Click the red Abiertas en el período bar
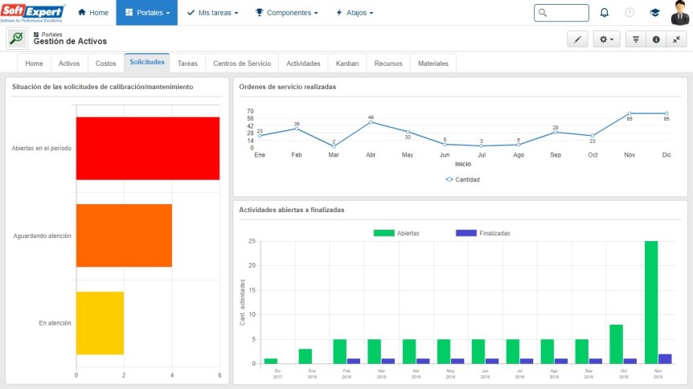693x389 pixels. [148, 148]
